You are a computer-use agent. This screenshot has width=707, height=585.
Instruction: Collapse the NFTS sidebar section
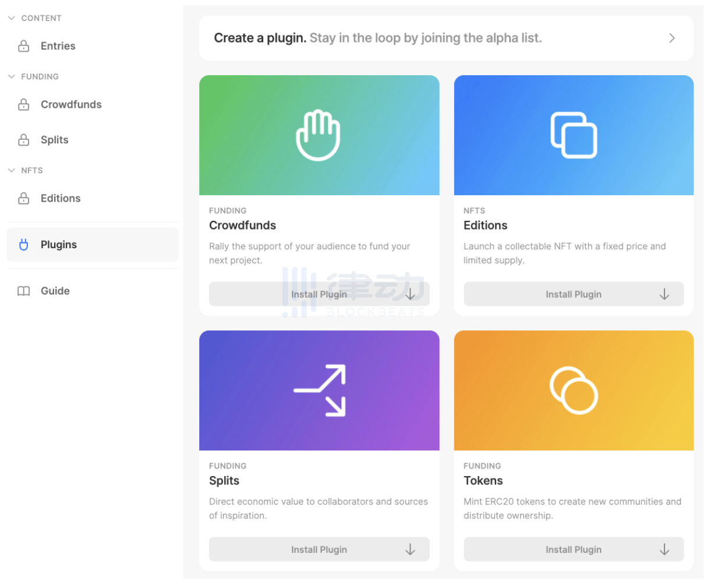tap(12, 170)
